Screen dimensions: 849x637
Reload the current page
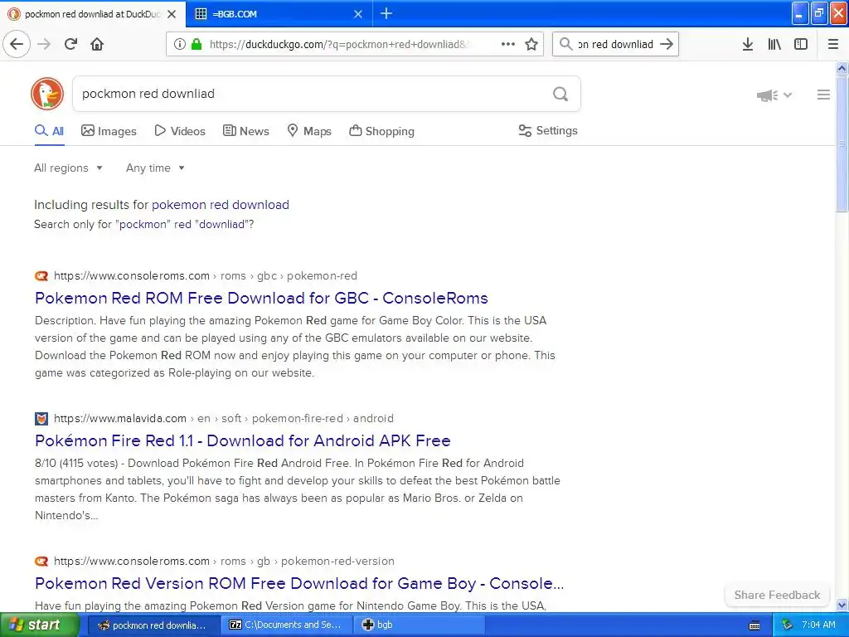tap(70, 44)
